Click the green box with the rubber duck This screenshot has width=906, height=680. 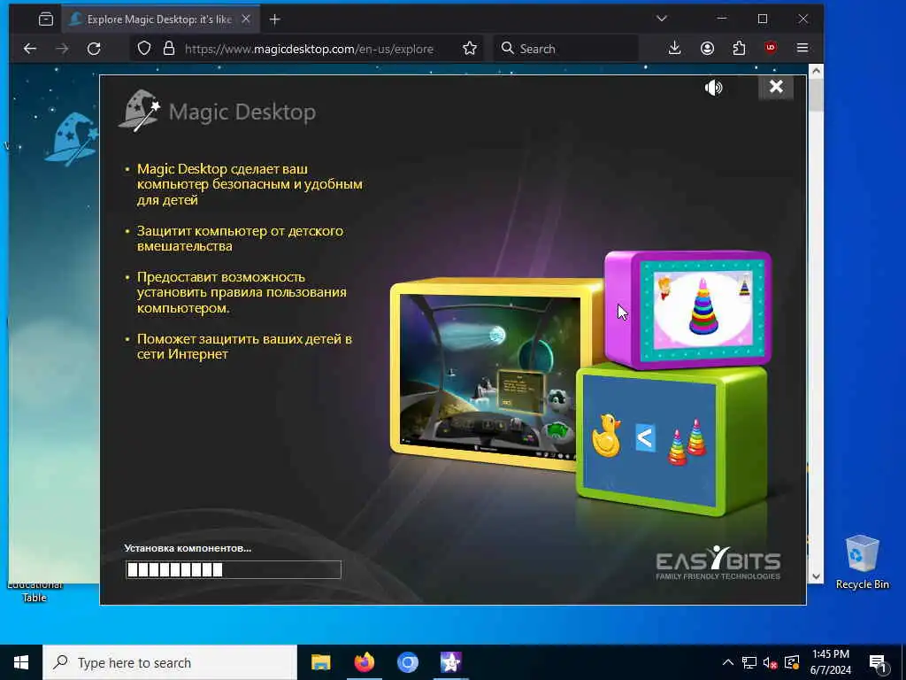pyautogui.click(x=673, y=439)
